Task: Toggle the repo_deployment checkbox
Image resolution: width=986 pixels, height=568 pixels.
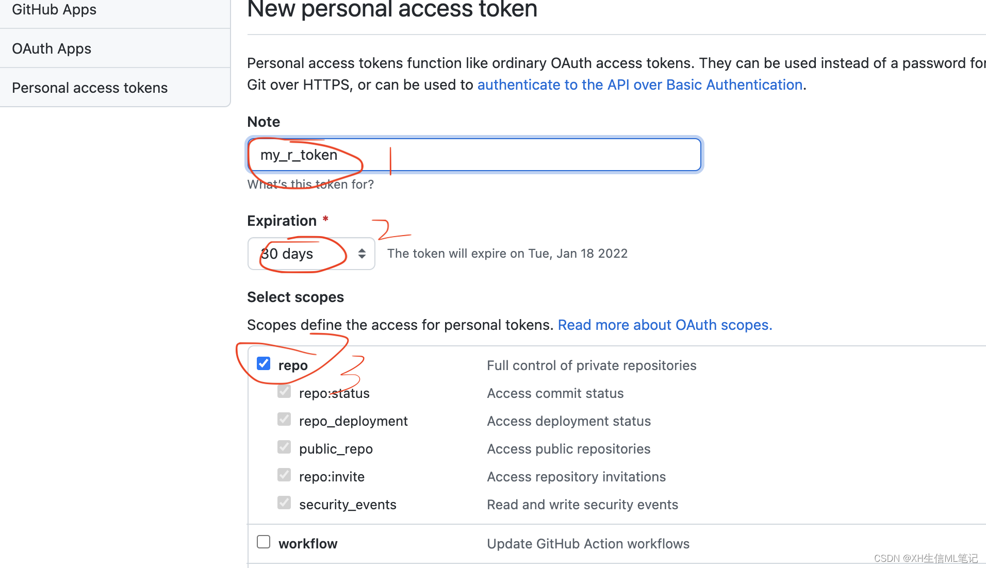Action: coord(284,420)
